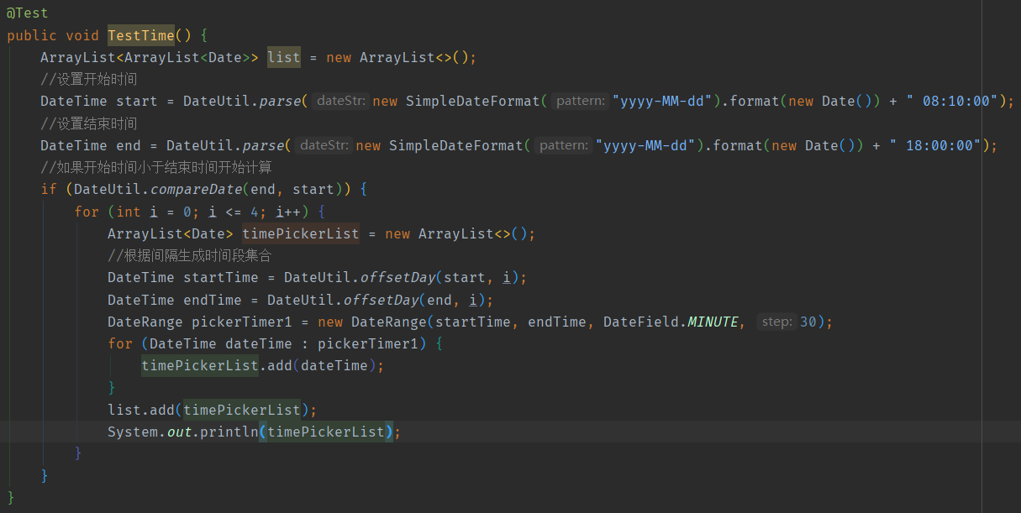Viewport: 1021px width, 513px height.
Task: Click the compareDate method call
Action: (x=196, y=189)
